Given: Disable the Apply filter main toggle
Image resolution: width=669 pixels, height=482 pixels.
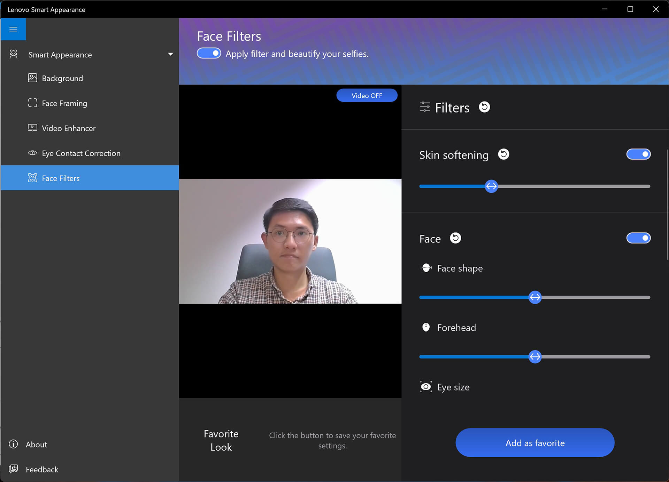Looking at the screenshot, I should [x=209, y=54].
